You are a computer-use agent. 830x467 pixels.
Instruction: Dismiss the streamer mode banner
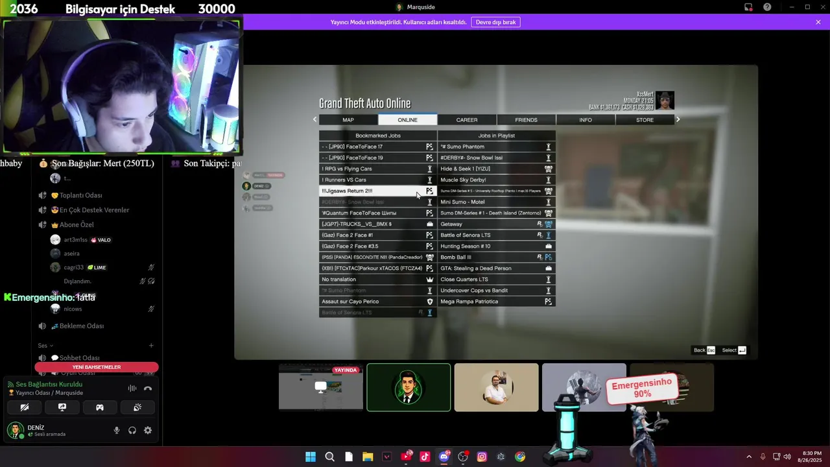[818, 22]
